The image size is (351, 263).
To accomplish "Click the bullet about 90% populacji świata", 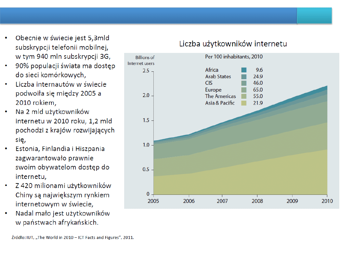I will 65,70.
